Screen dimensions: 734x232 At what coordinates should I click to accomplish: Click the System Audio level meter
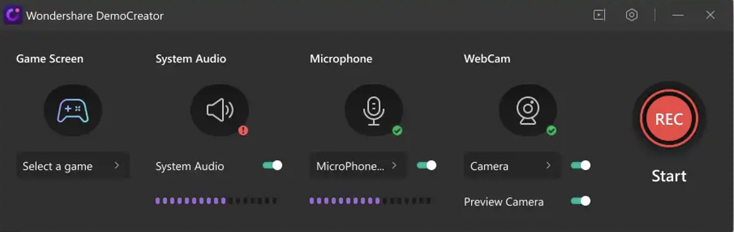tap(216, 201)
